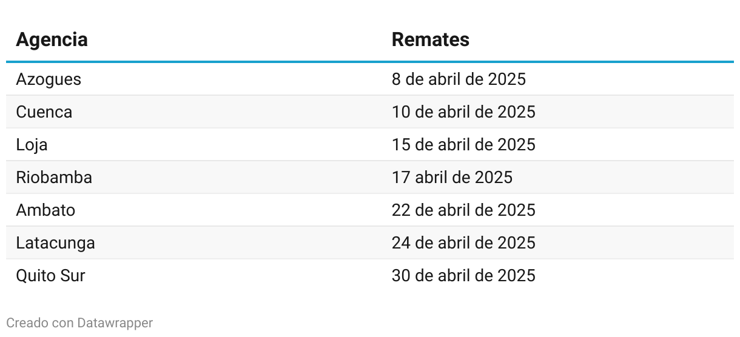Click the date 10 de abril de 2025
Screen dimensions: 740x337
(x=463, y=112)
